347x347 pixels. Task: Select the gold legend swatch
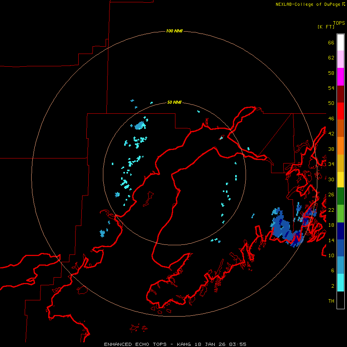[x=340, y=163]
